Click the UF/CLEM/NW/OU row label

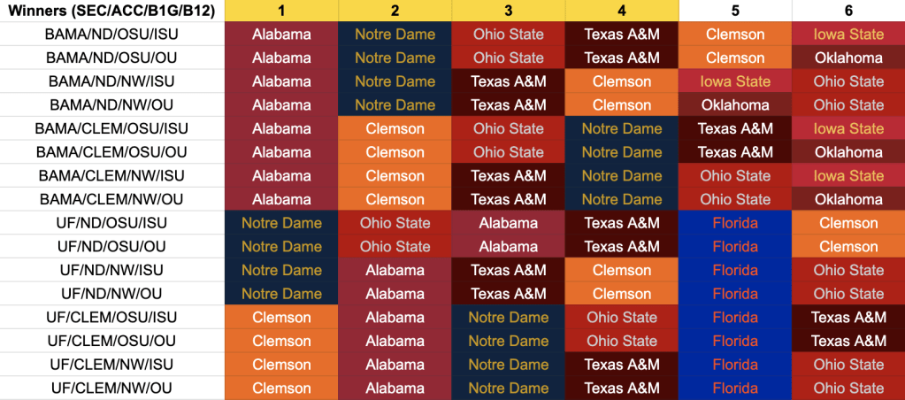point(111,388)
